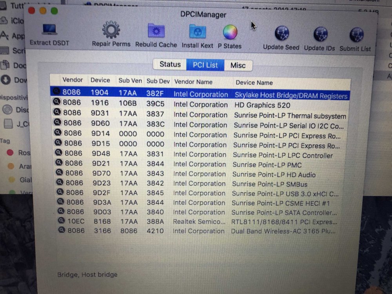Click magnifier icon of SATA Controller row
This screenshot has height=294, width=392.
(x=61, y=211)
